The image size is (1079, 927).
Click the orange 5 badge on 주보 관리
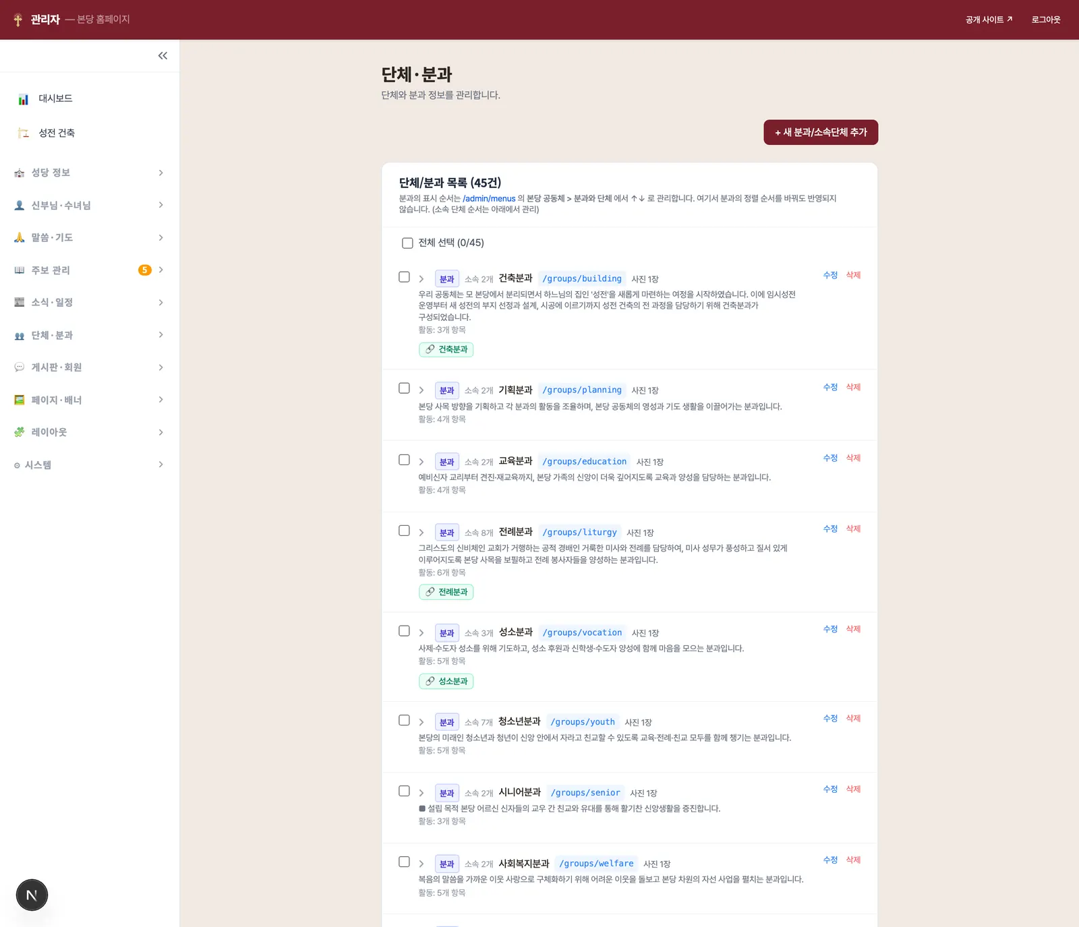click(x=144, y=270)
